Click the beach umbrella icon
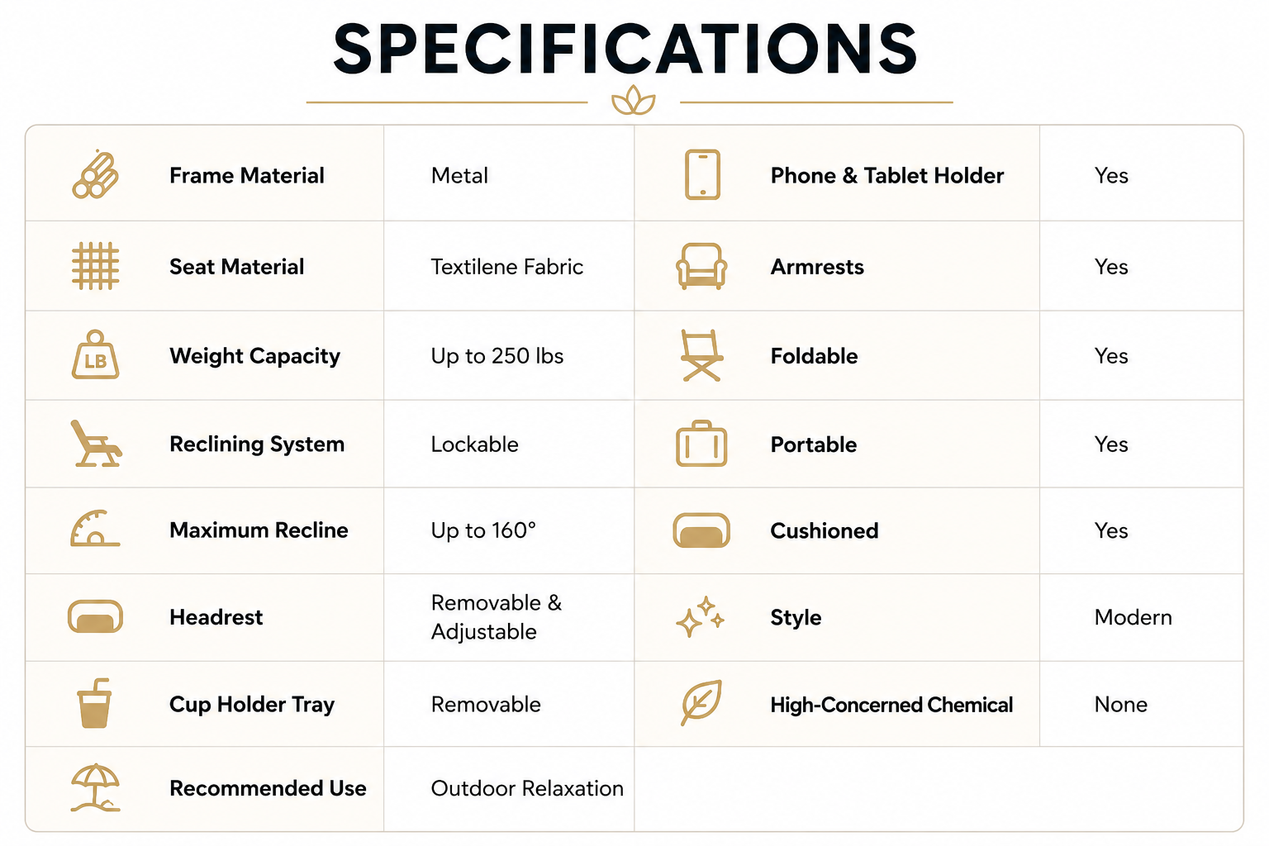The image size is (1269, 846). (95, 787)
